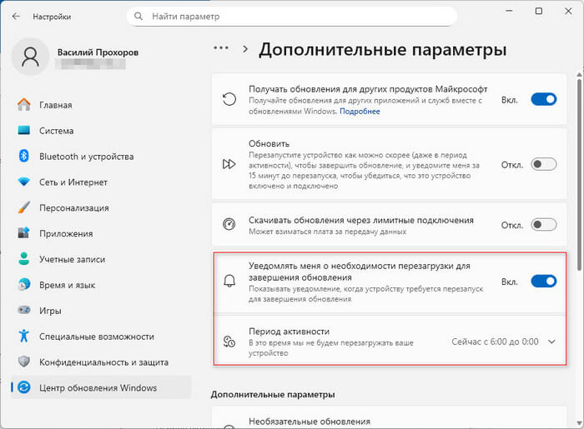Click the Персонализация brush icon
This screenshot has height=429, width=584.
pyautogui.click(x=24, y=208)
